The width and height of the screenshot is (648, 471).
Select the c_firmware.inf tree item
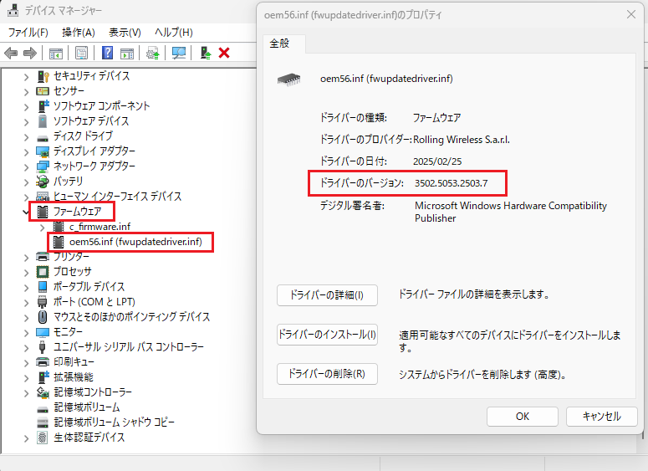(x=99, y=227)
